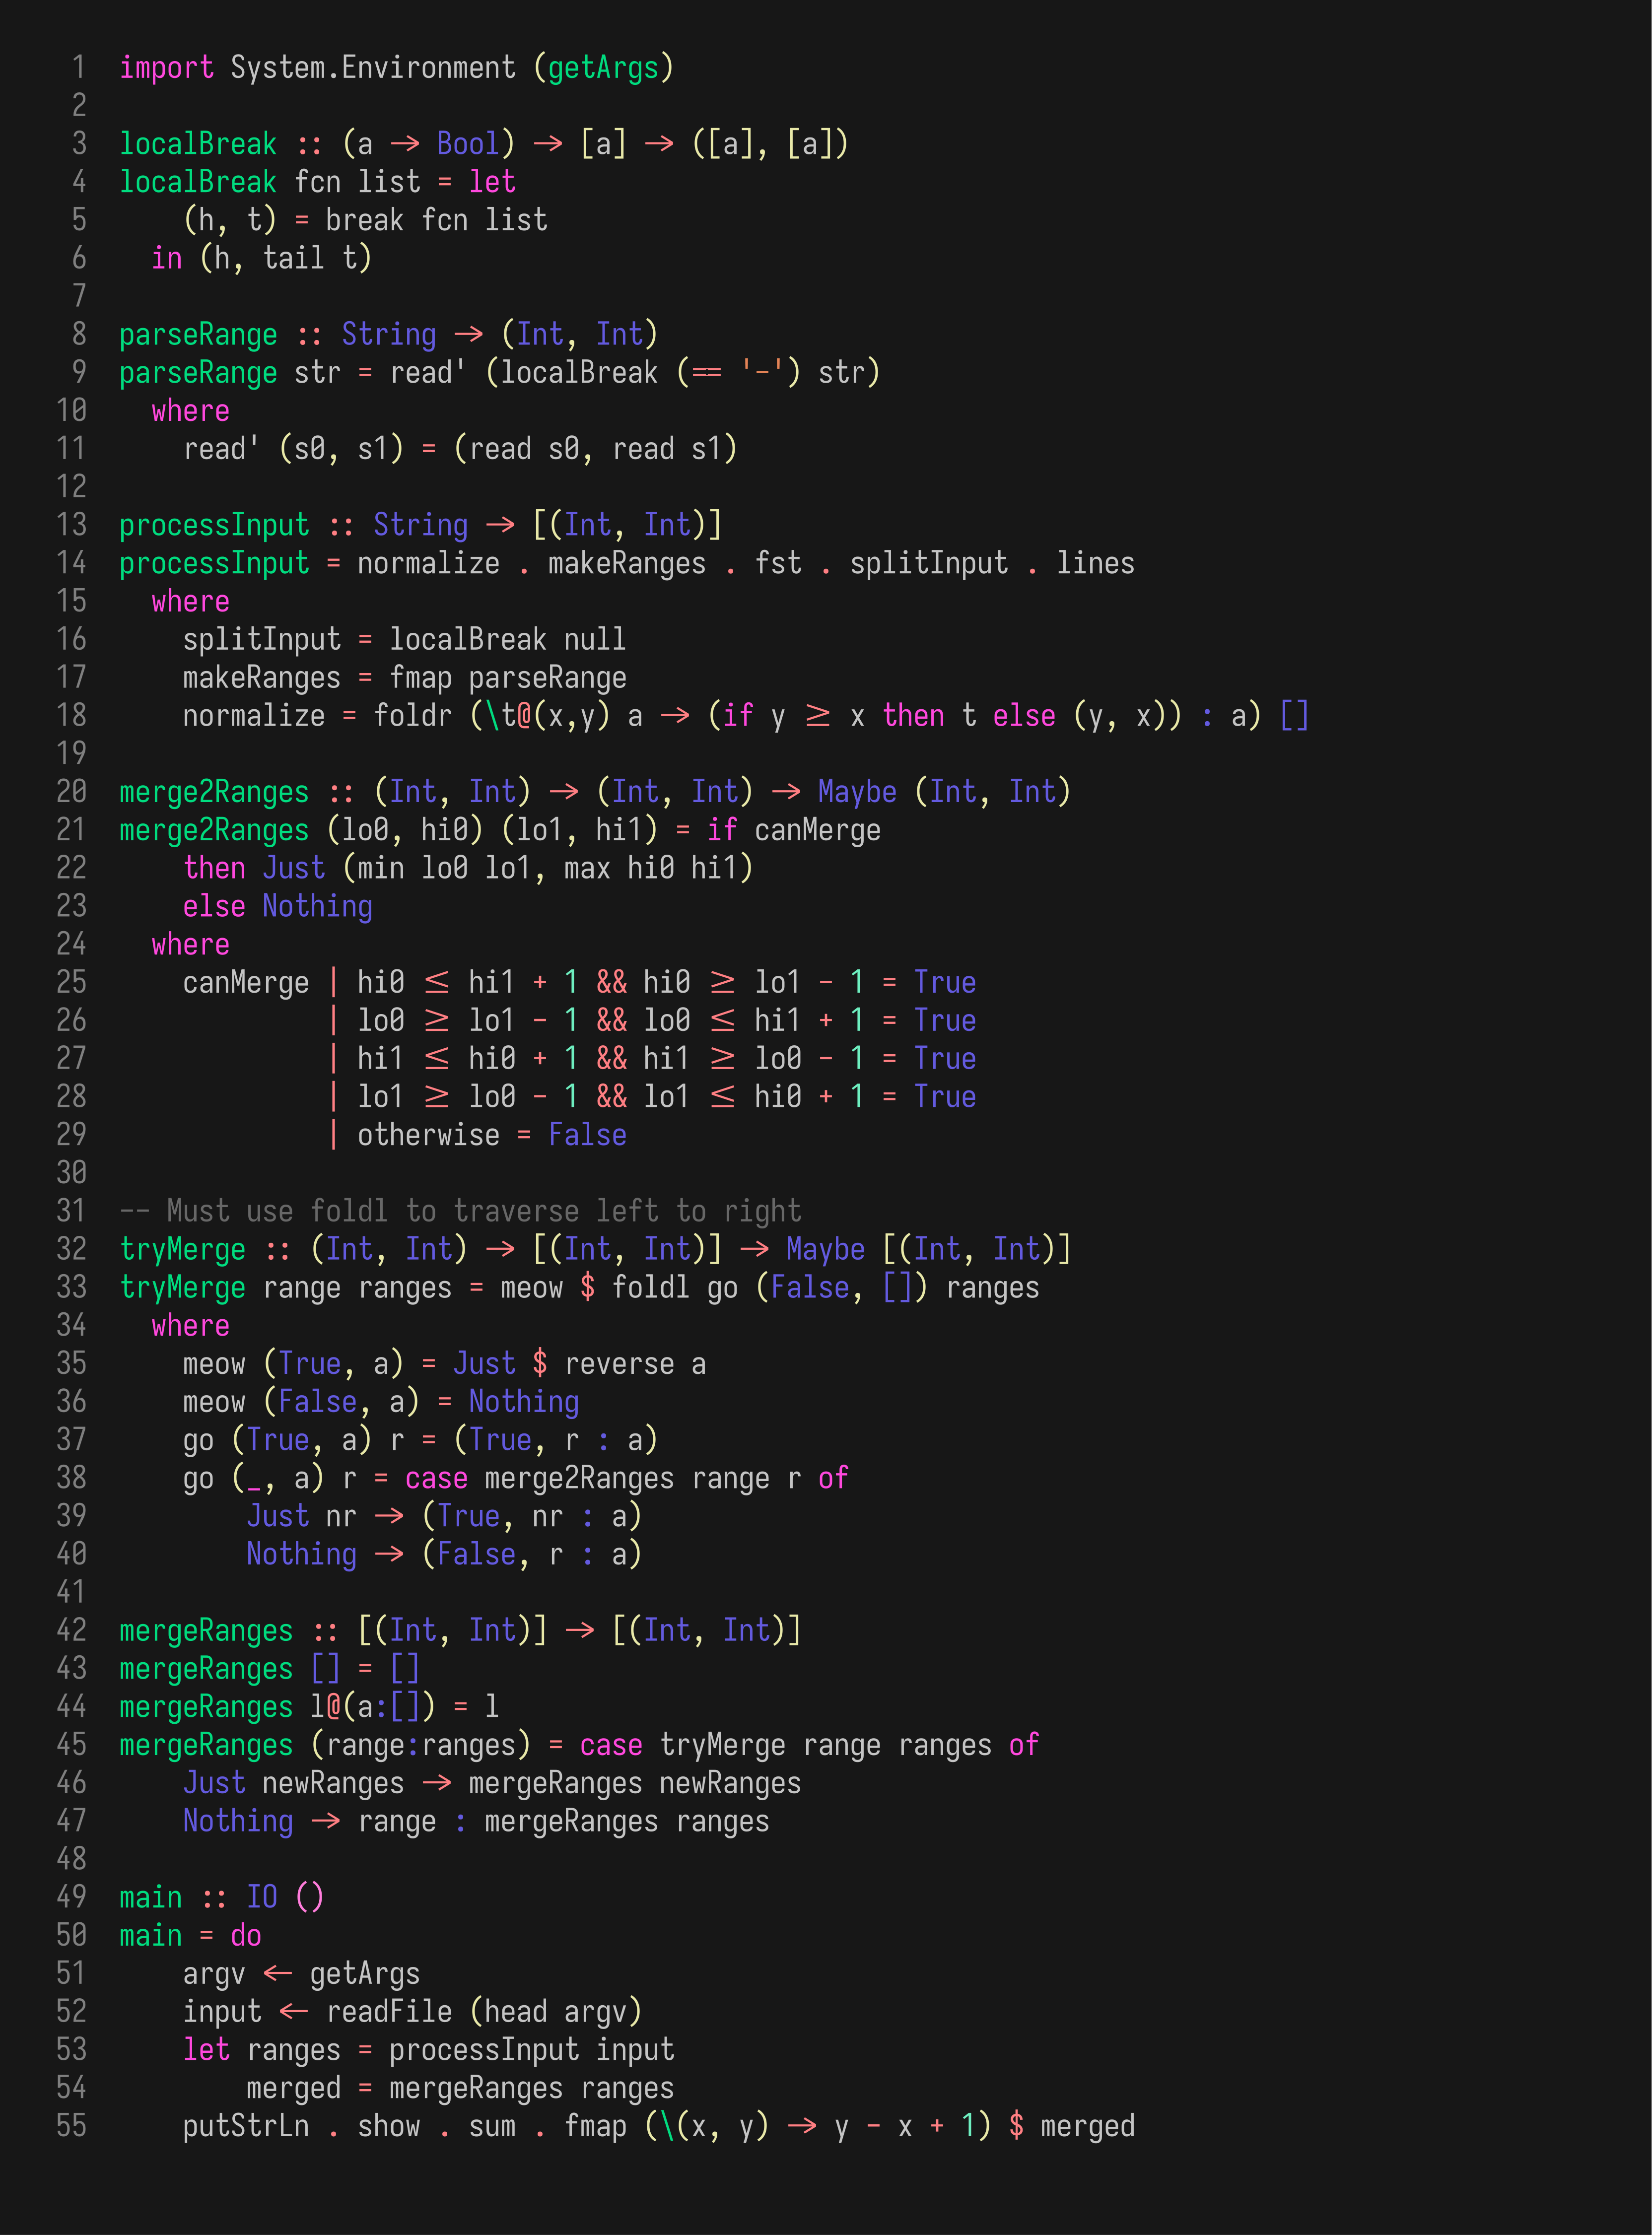
Task: Click the let keyword on line 4
Action: click(492, 182)
